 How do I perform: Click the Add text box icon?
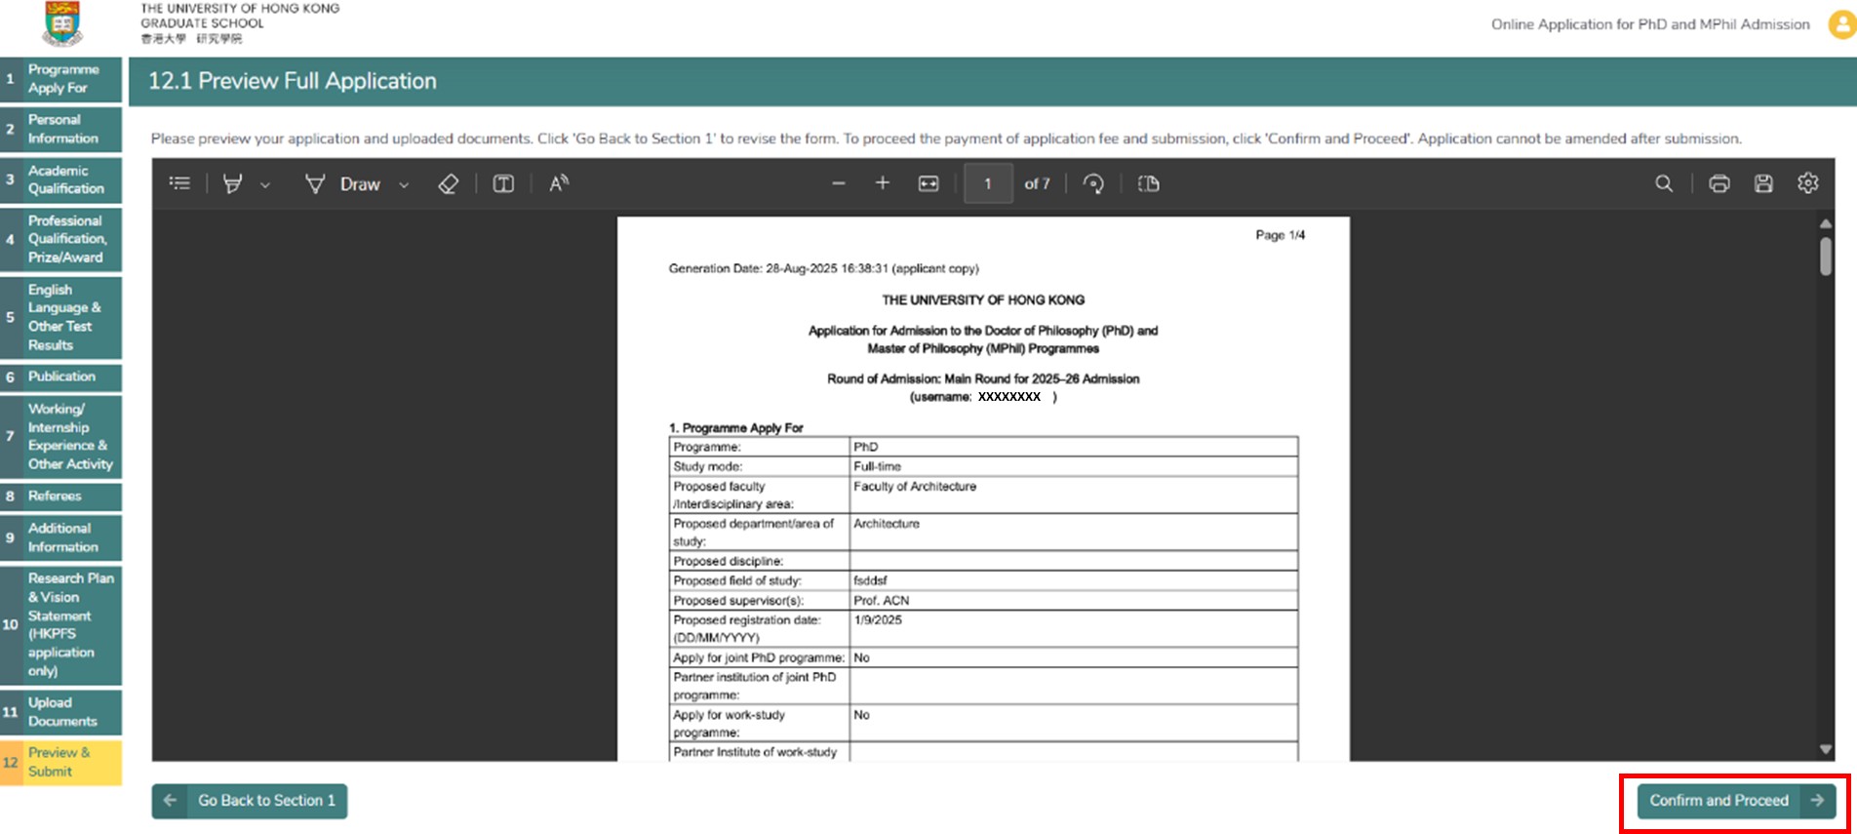point(503,183)
